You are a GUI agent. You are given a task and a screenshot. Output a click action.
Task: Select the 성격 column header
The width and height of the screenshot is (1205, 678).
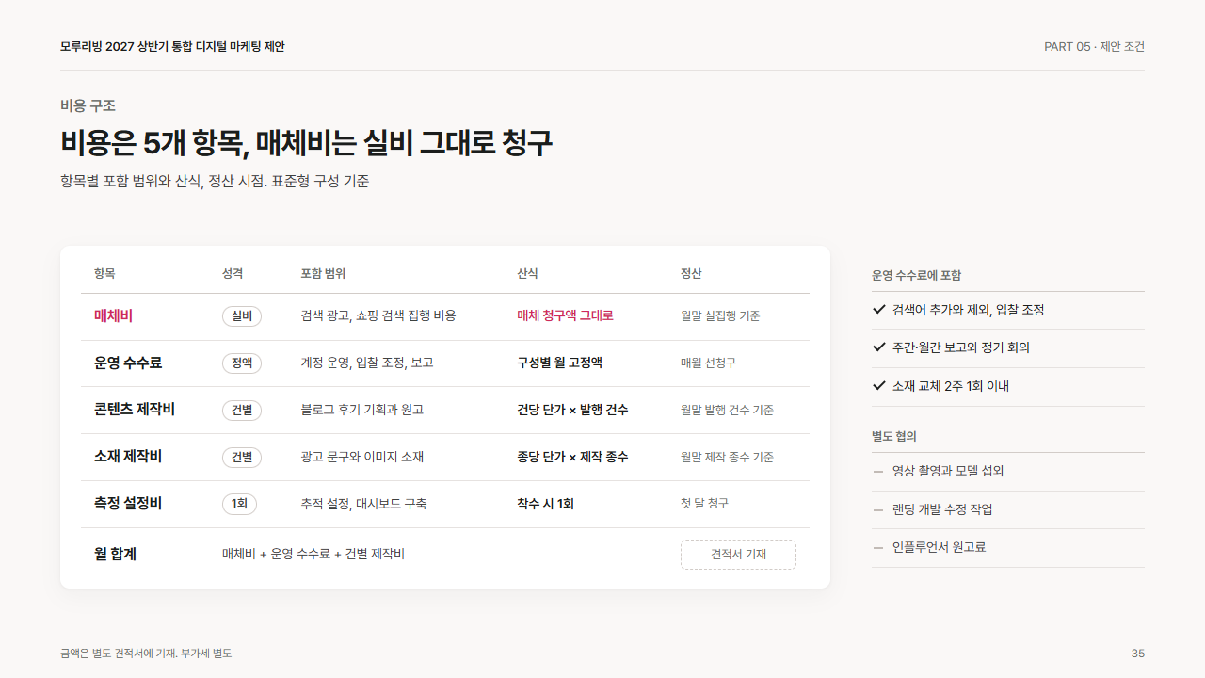click(233, 273)
